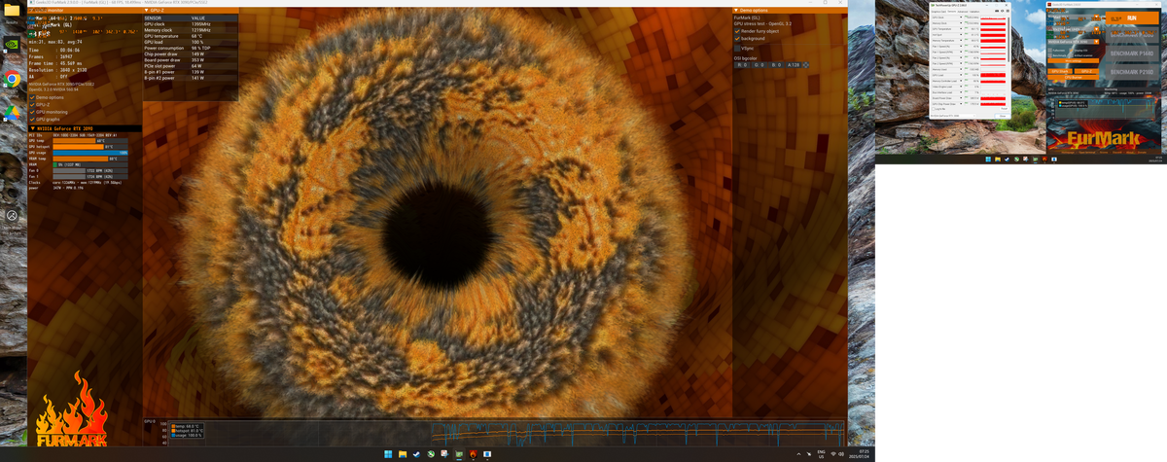Click the FurMark flame icon in taskbar
The width and height of the screenshot is (1167, 462).
pyautogui.click(x=473, y=454)
